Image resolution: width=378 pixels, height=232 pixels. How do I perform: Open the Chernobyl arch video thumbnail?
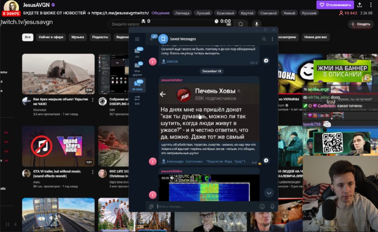pyautogui.click(x=58, y=74)
